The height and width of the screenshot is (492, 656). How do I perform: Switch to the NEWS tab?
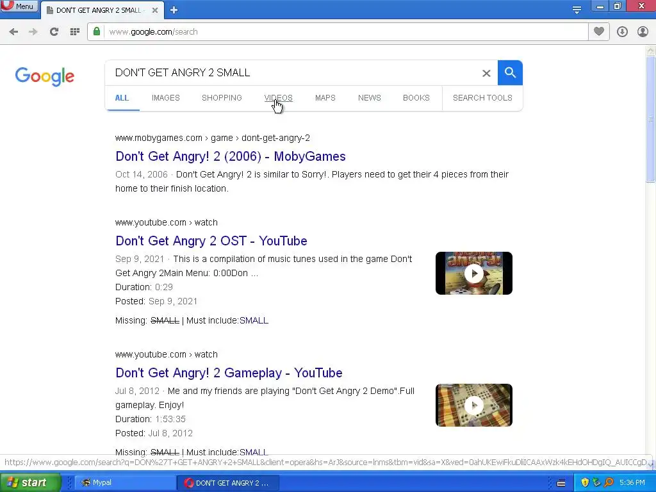(x=370, y=98)
